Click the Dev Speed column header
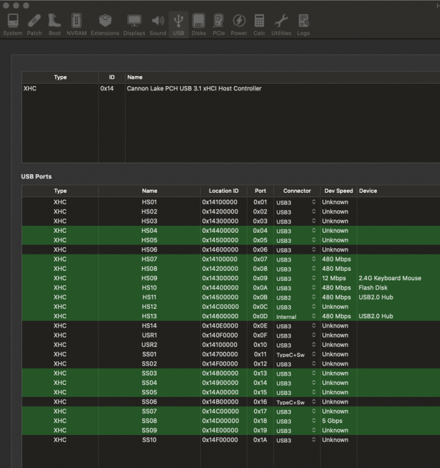 pos(339,191)
